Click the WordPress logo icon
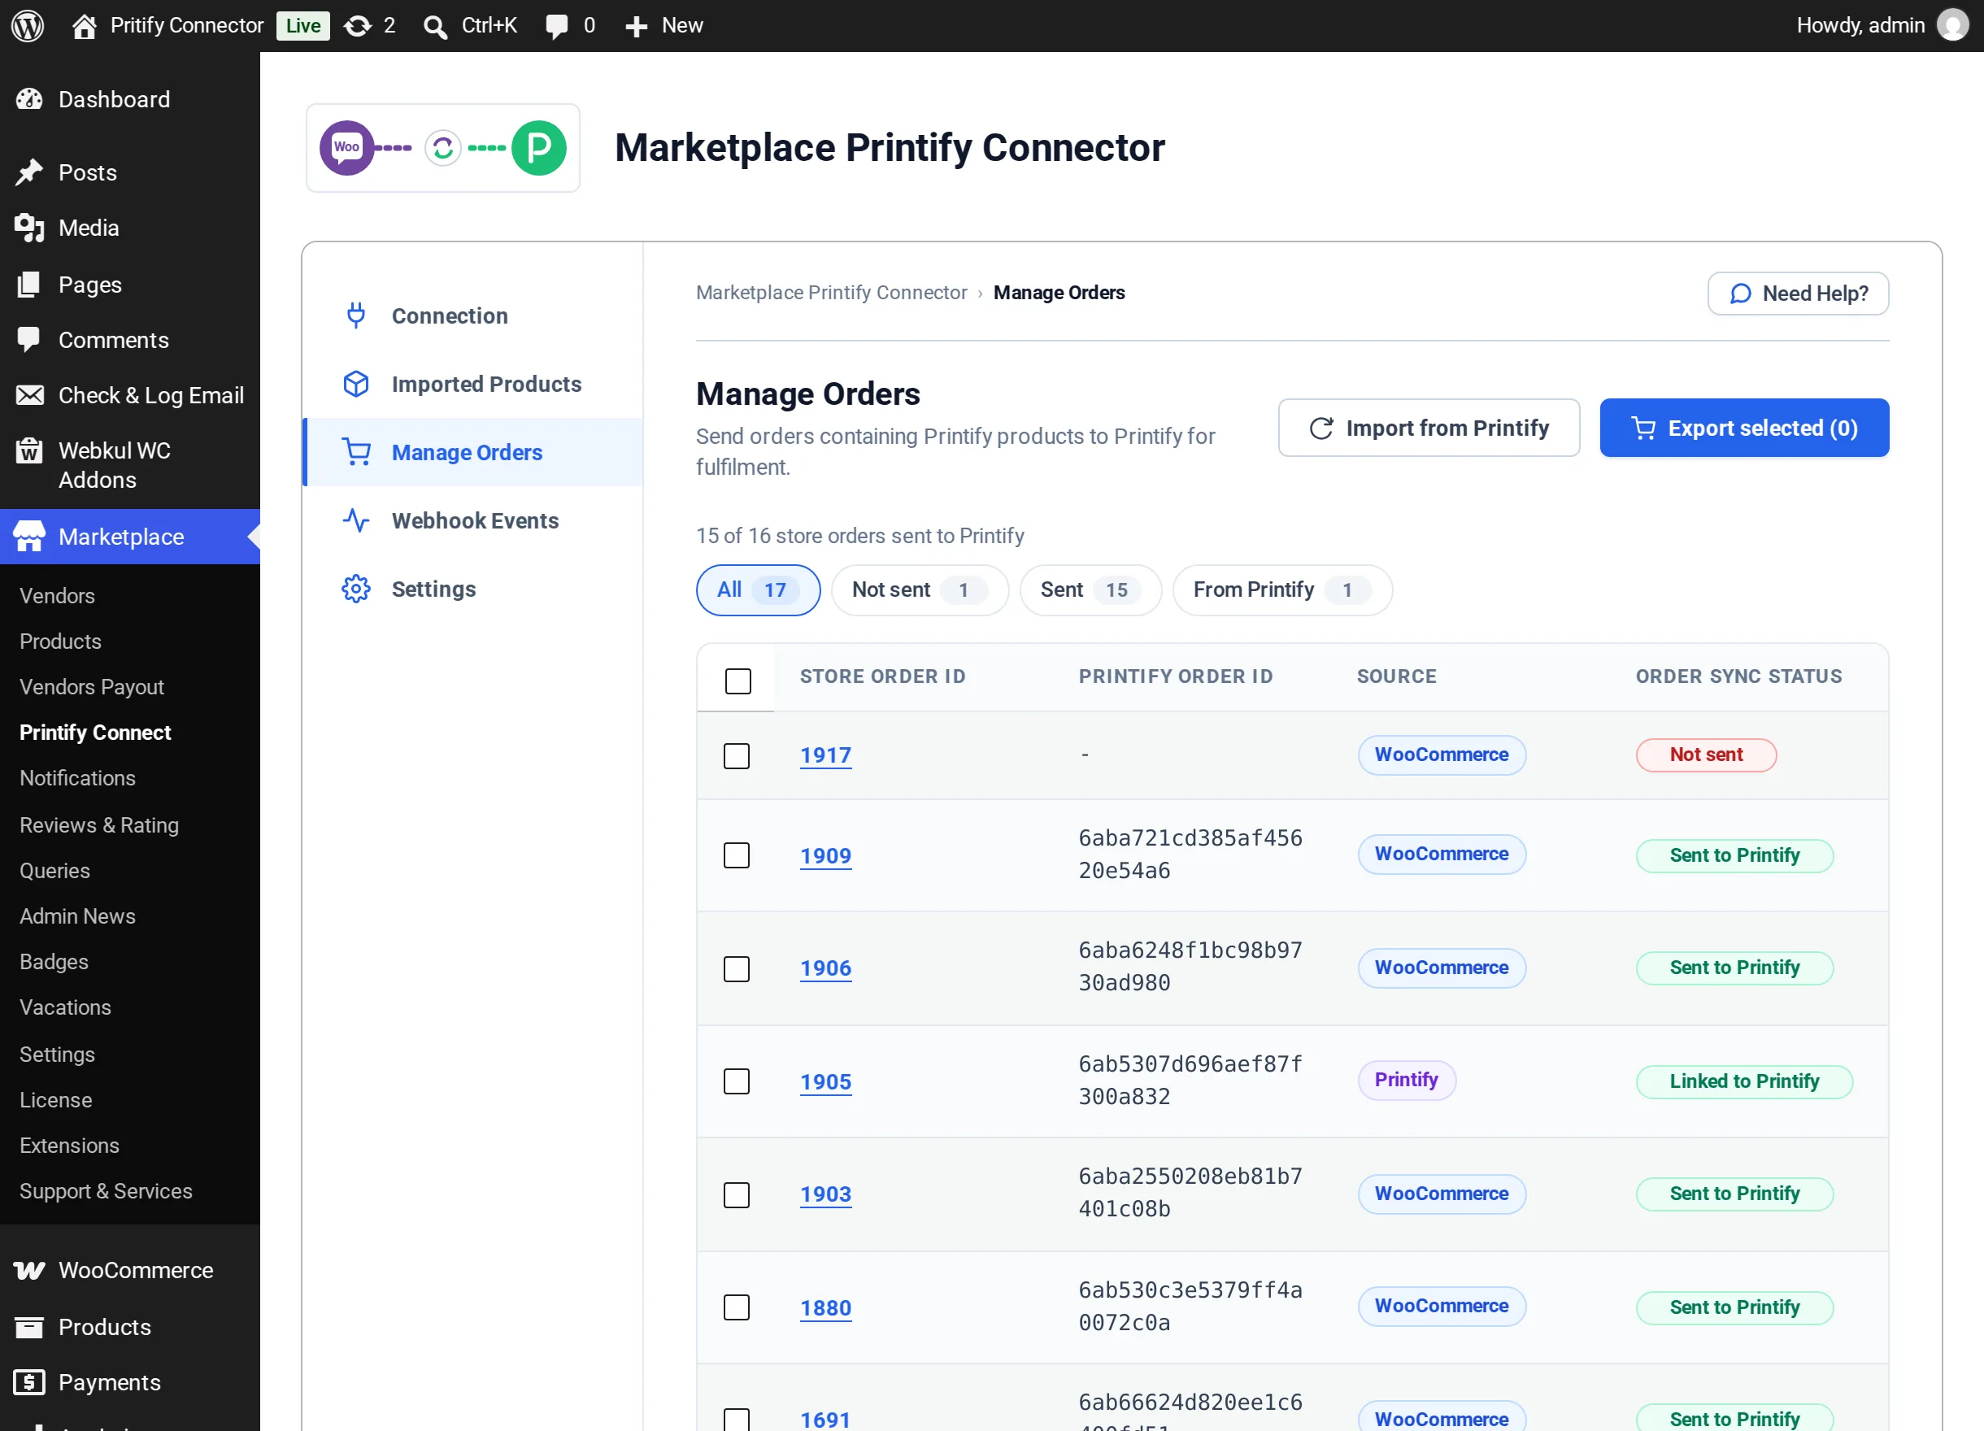Image resolution: width=1984 pixels, height=1431 pixels. point(27,25)
